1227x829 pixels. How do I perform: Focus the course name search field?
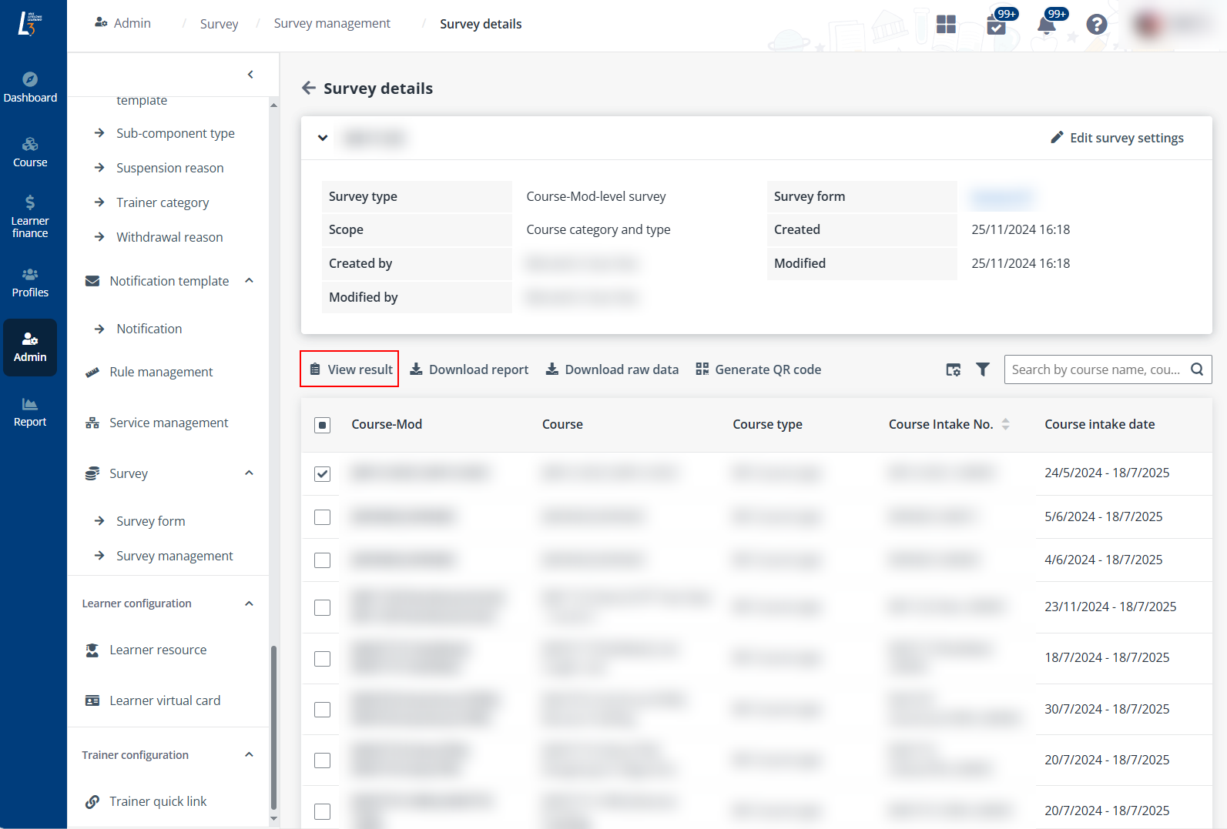[x=1095, y=369]
